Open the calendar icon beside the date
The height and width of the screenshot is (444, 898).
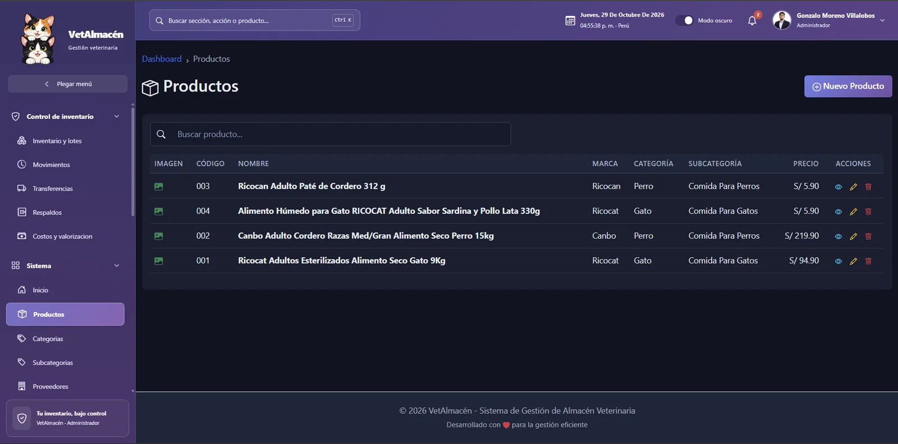pyautogui.click(x=570, y=21)
